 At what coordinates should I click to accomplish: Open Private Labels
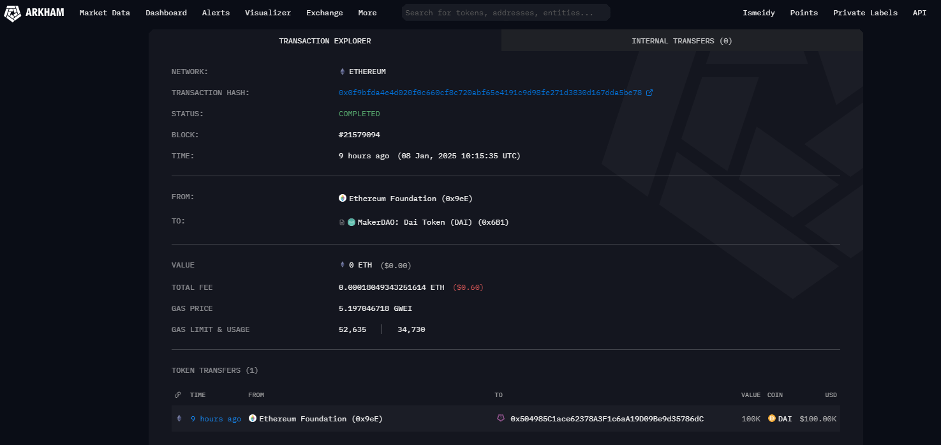click(865, 13)
